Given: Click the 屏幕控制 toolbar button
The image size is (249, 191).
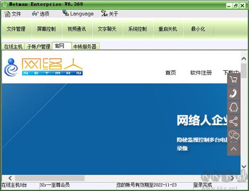Looking at the screenshot, I should (46, 29).
